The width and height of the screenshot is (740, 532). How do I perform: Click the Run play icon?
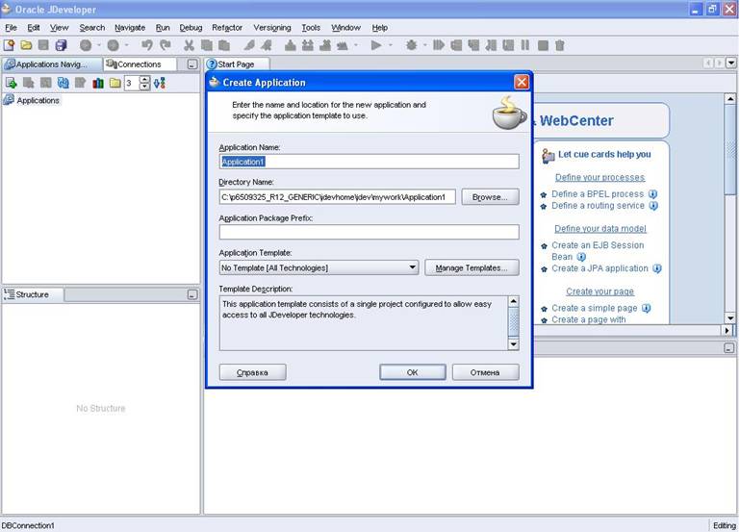point(376,45)
